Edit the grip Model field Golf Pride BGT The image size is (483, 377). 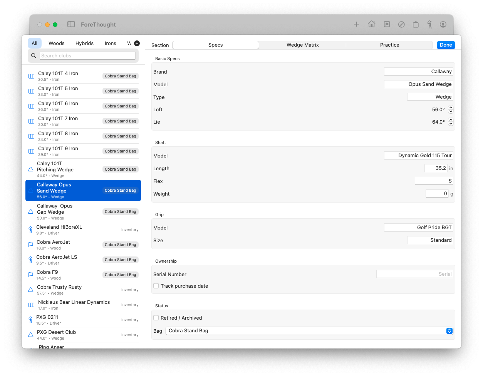[x=419, y=228]
